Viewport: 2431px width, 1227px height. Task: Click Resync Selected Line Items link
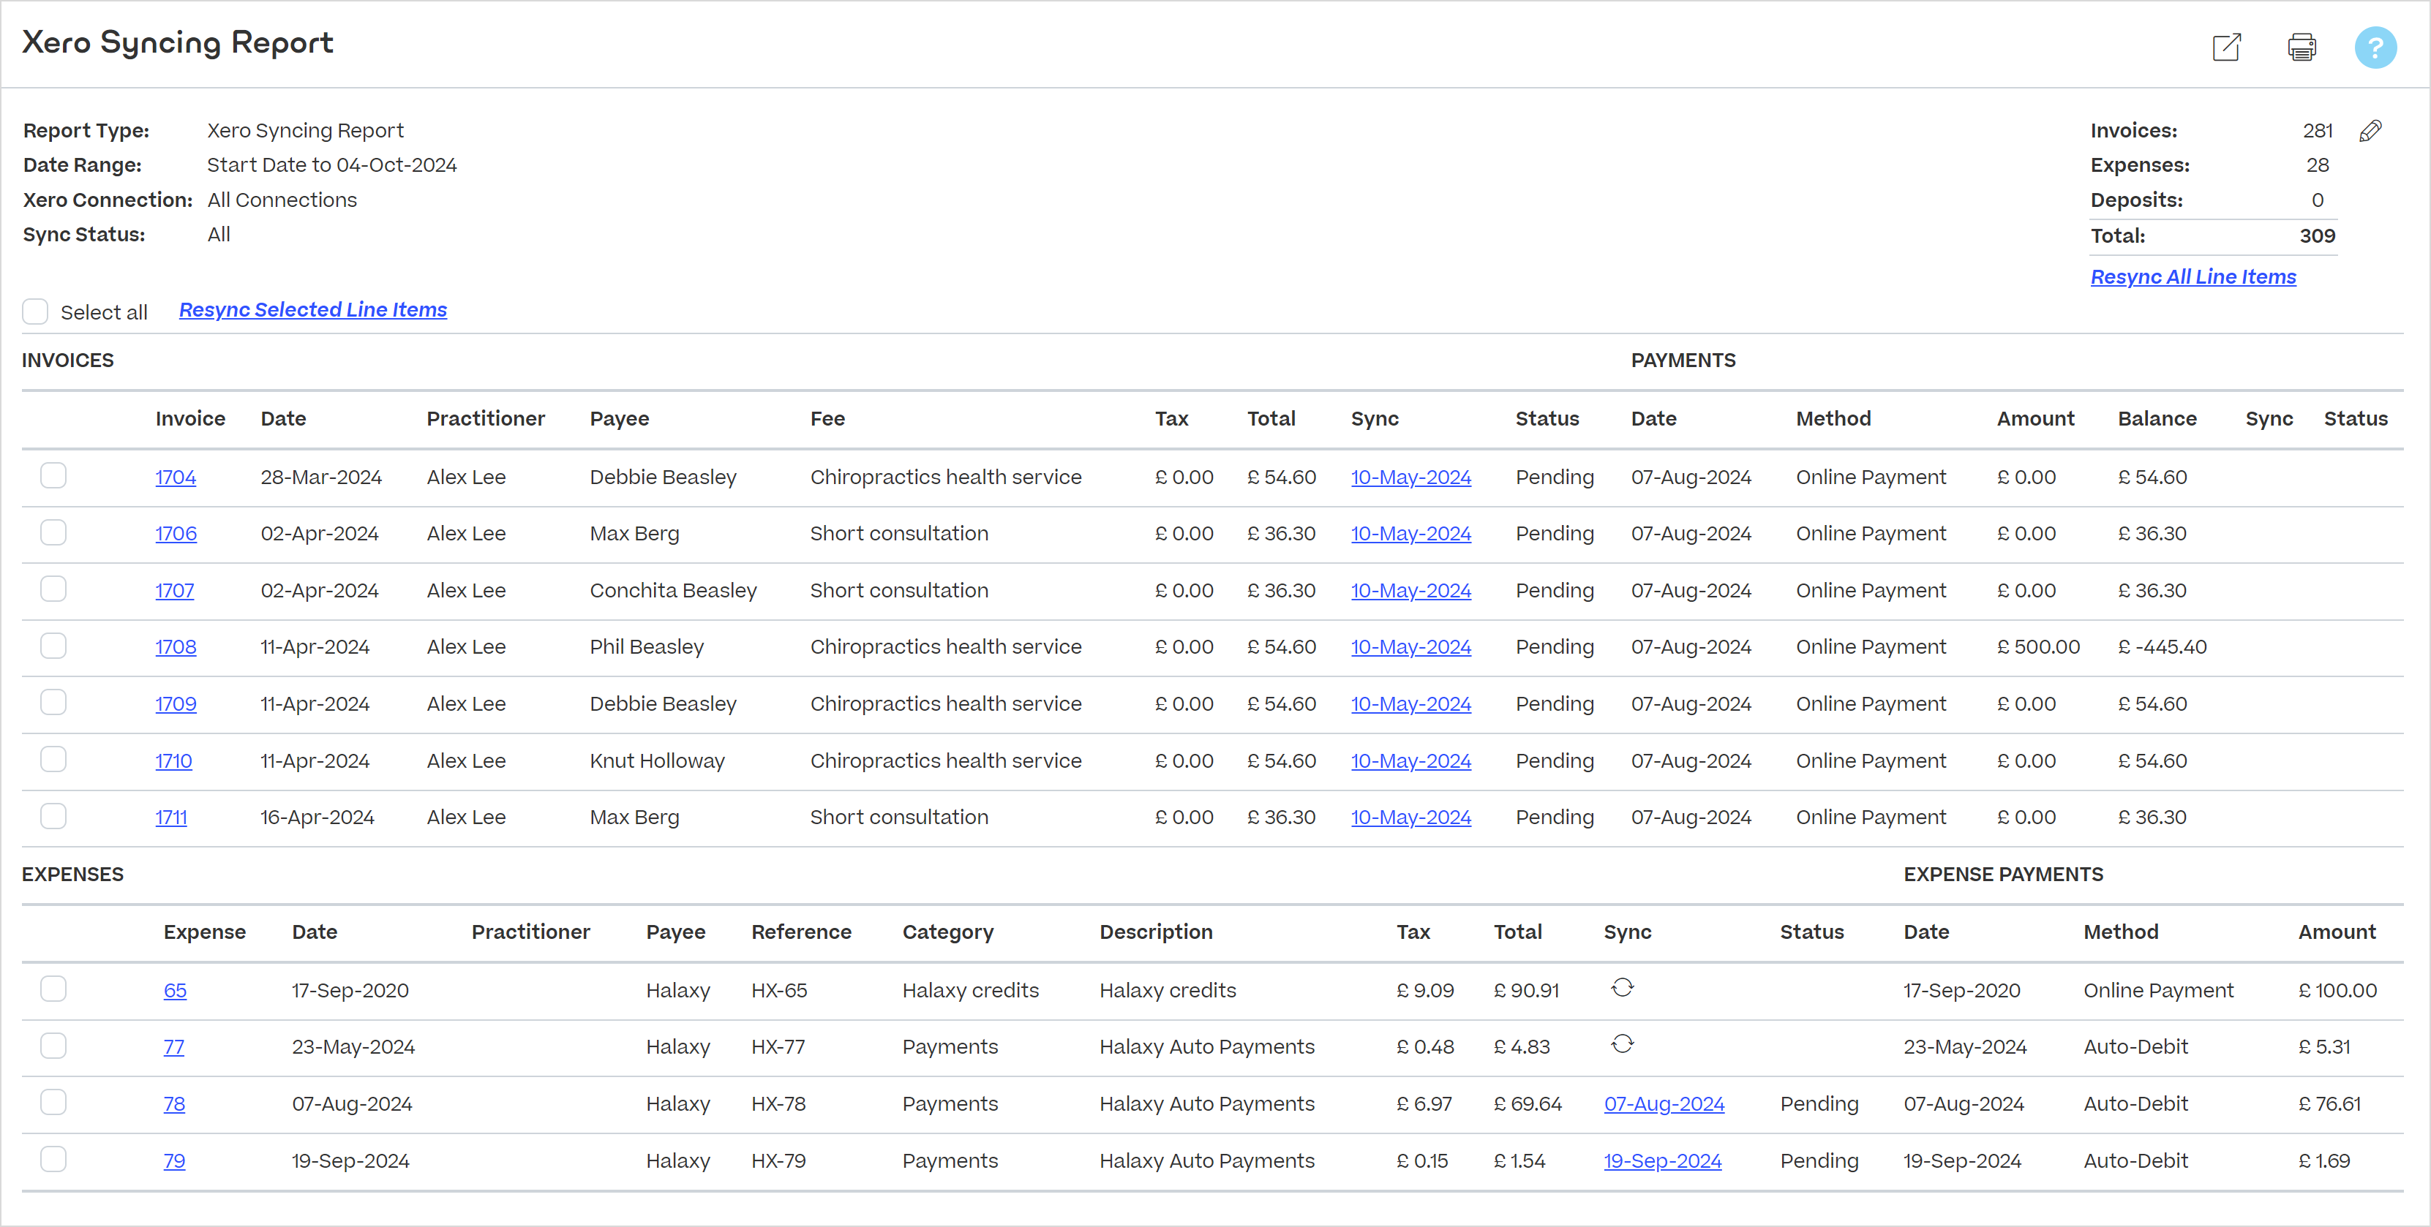312,309
